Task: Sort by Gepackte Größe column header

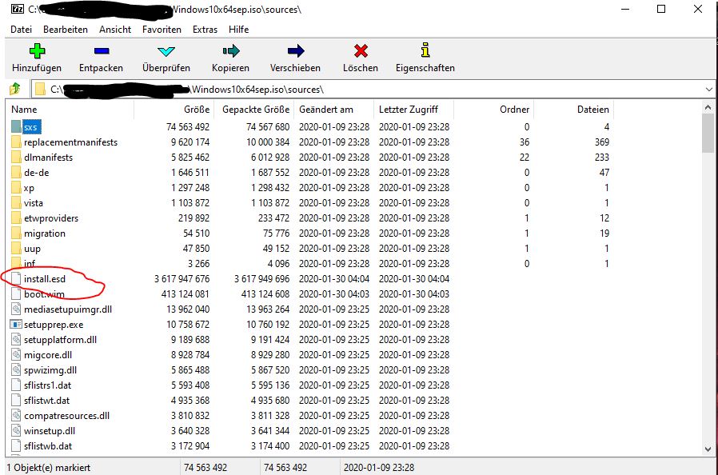Action: pyautogui.click(x=254, y=110)
